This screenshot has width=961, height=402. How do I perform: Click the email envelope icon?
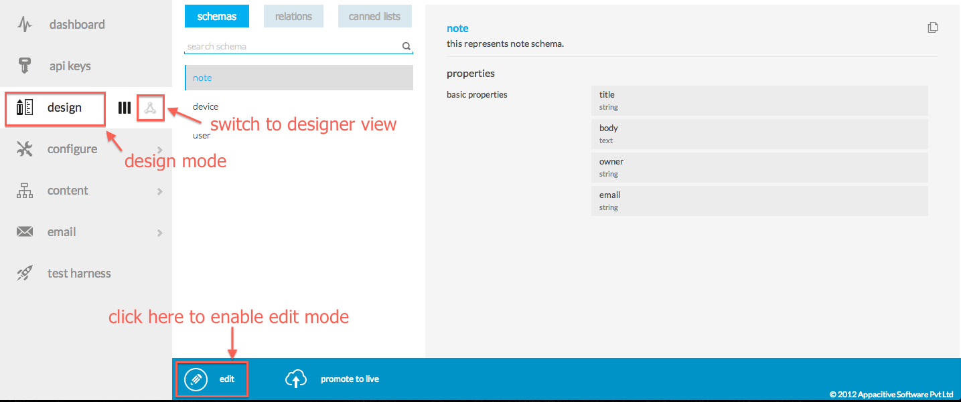(25, 232)
